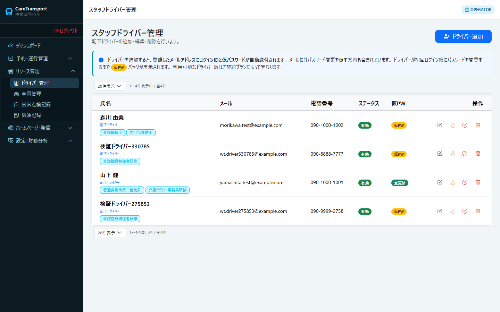Click ban icon for 検証ドライバー330785
Screen dimensions: 500x312
point(465,154)
